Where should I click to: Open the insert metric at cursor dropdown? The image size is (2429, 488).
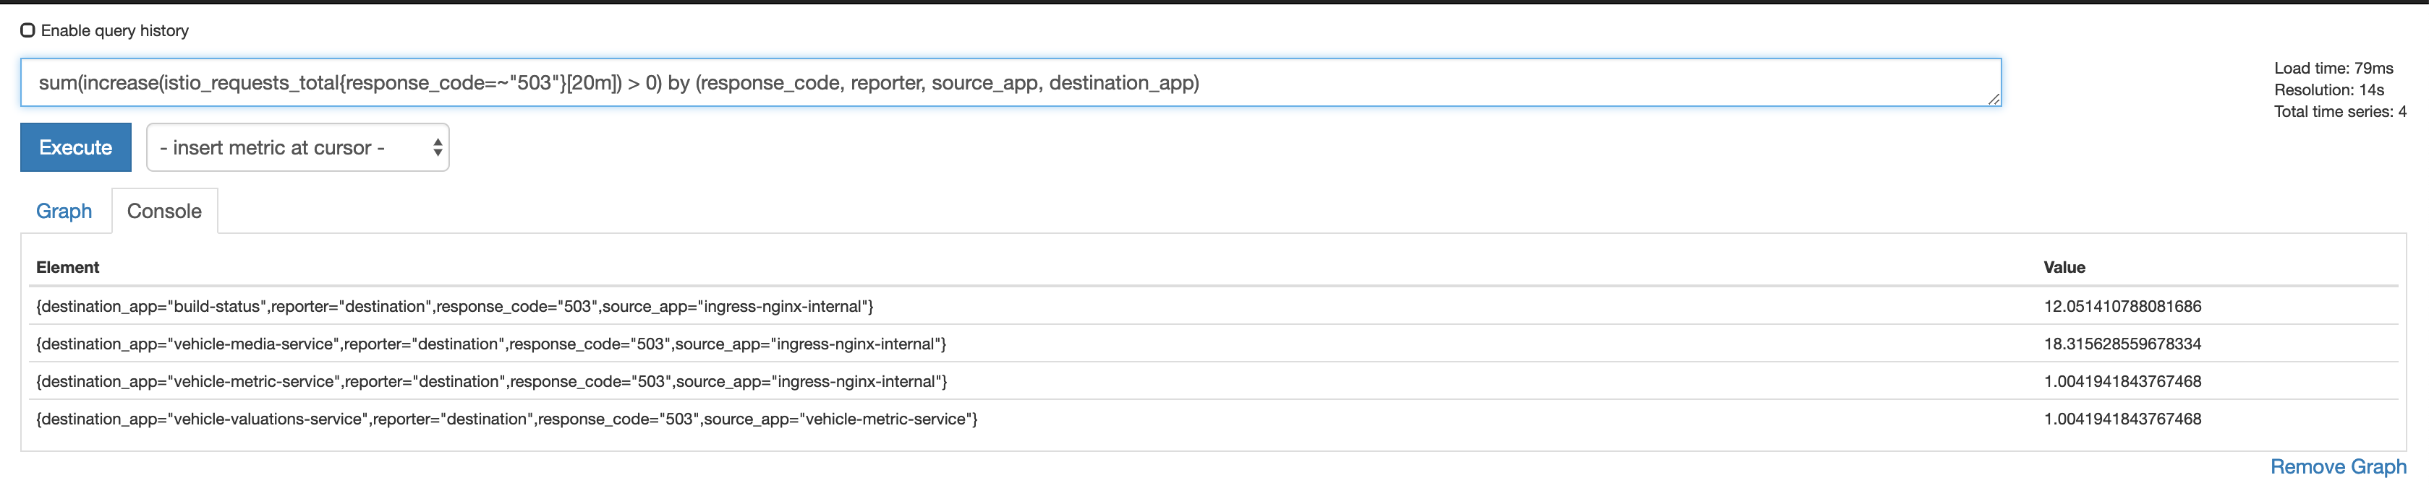(297, 147)
